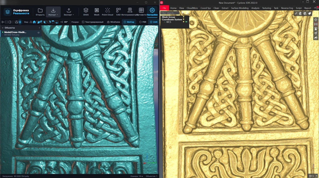Toggle the Coordinate System lightbulb visibility
The image size is (319, 178).
click(x=183, y=19)
